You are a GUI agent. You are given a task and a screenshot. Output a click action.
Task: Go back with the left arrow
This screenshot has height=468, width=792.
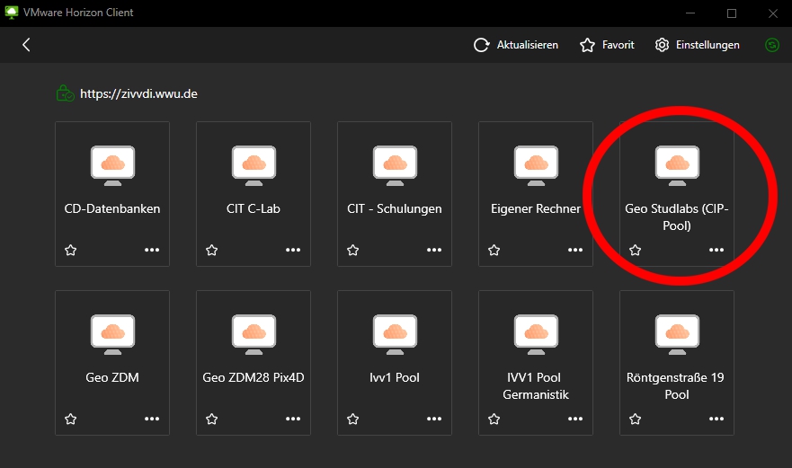click(x=26, y=45)
